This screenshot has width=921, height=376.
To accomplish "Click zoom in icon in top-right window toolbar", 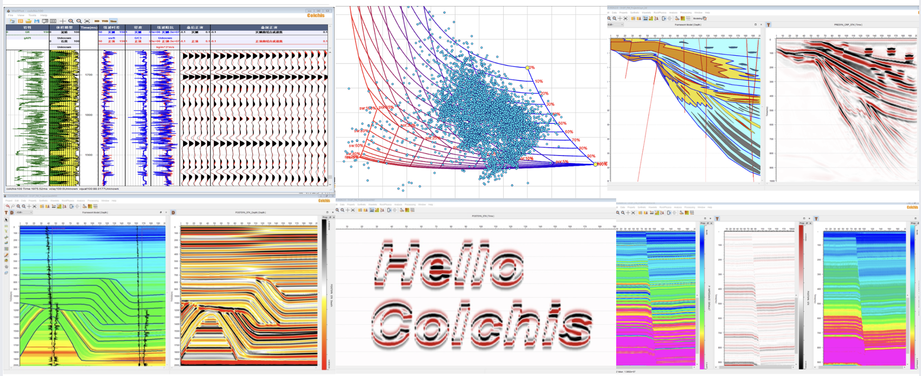I will click(x=609, y=19).
